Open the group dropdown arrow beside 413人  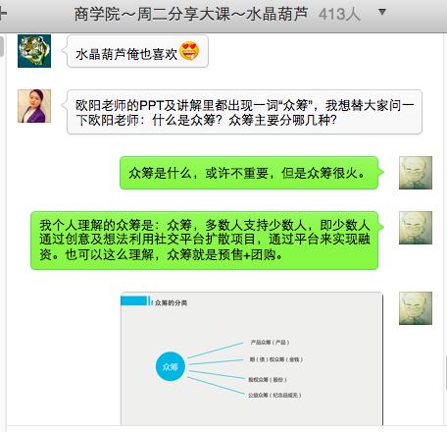[382, 13]
